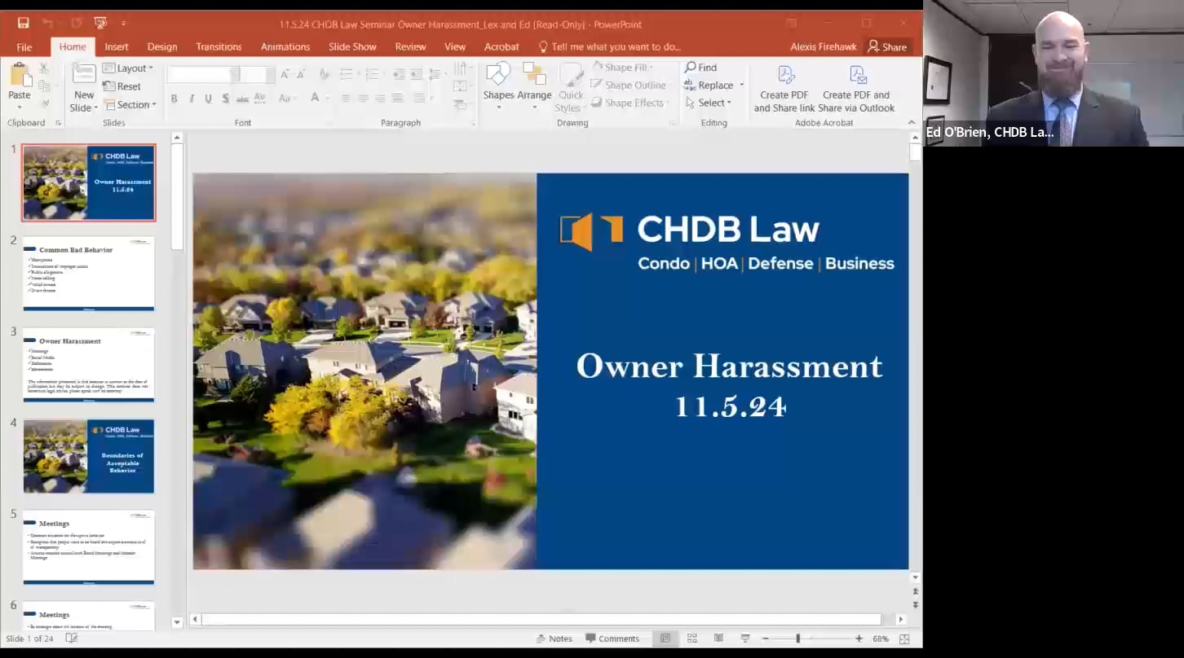1184x658 pixels.
Task: Click Create PDF and Share via Outlook
Action: pos(856,89)
